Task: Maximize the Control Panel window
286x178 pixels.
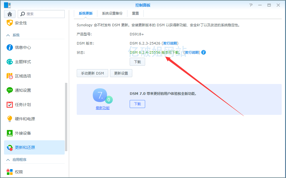Action: tap(269, 5)
